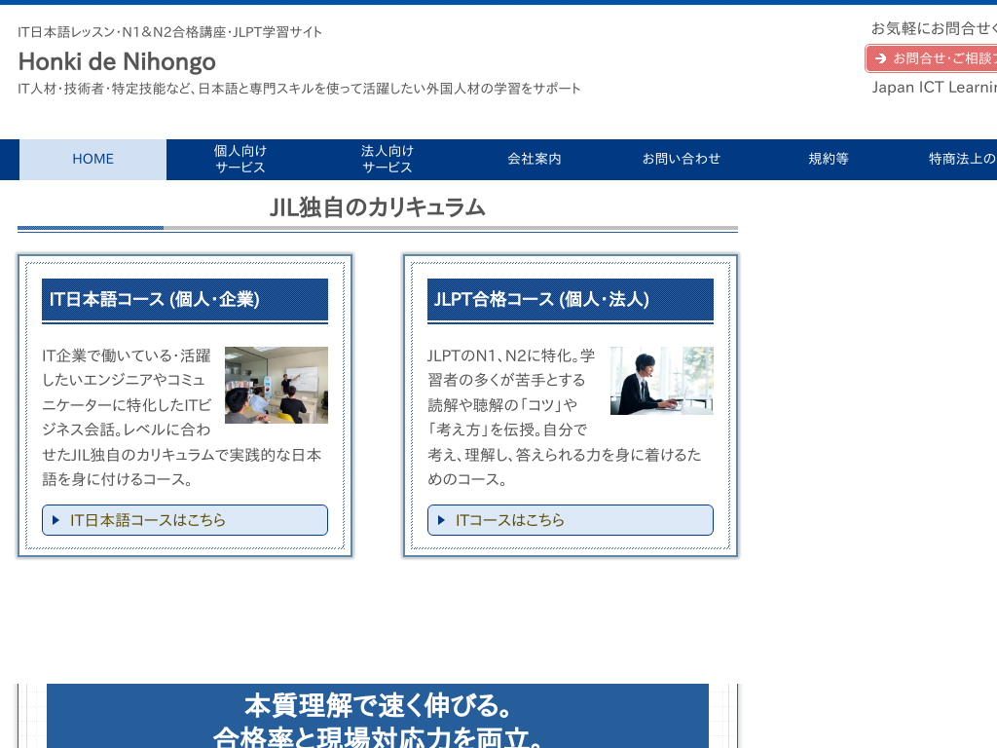
Task: Open the 特商法上の navigation item
Action: coord(964,159)
